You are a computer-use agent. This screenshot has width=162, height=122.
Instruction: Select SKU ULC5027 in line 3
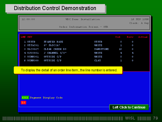(33, 49)
